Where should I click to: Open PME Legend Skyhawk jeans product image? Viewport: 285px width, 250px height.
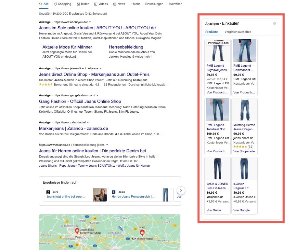coord(217,51)
